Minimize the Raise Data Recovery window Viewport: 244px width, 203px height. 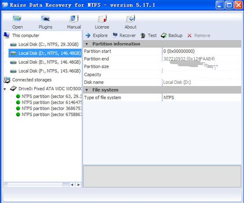click(x=220, y=5)
